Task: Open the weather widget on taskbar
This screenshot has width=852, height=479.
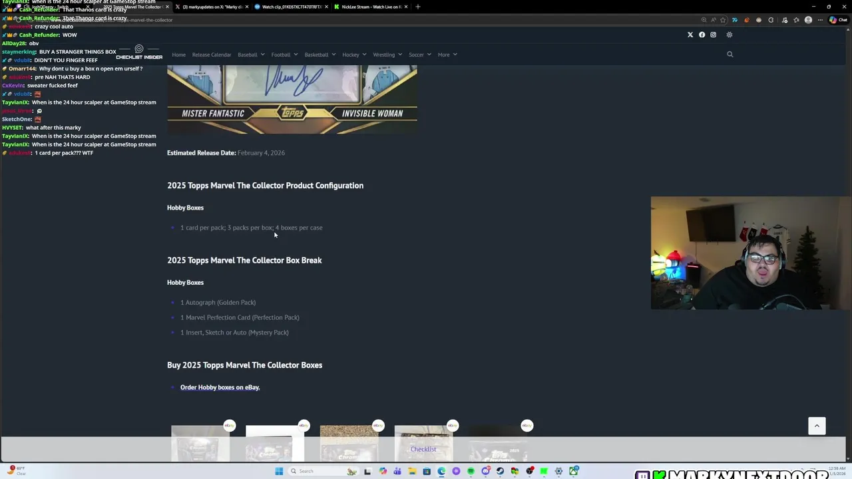Action: pos(16,470)
